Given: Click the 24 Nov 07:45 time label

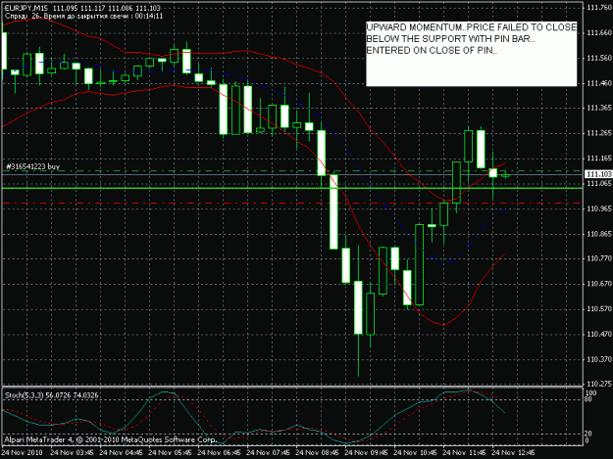Looking at the screenshot, I should click(x=268, y=453).
